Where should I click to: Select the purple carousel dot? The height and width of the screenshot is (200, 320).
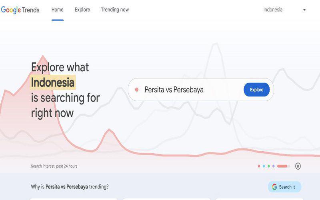(x=274, y=166)
